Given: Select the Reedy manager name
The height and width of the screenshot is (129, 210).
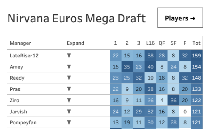Looking at the screenshot, I should click(17, 78).
